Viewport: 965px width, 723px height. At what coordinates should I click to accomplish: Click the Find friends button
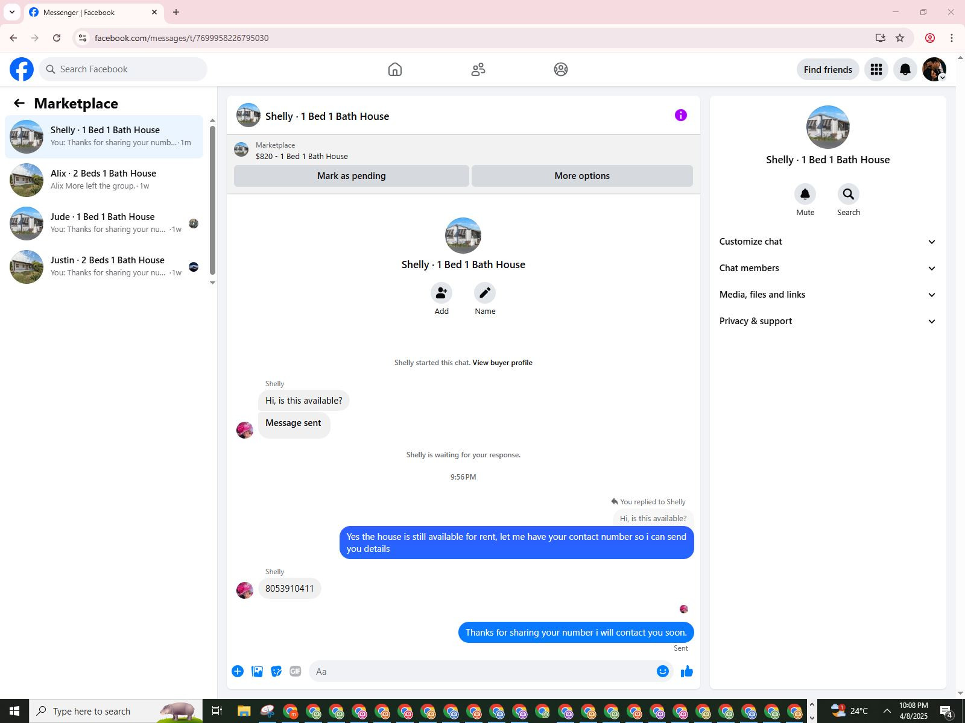(827, 69)
